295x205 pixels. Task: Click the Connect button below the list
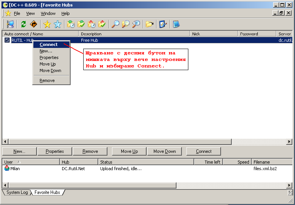pos(204,151)
